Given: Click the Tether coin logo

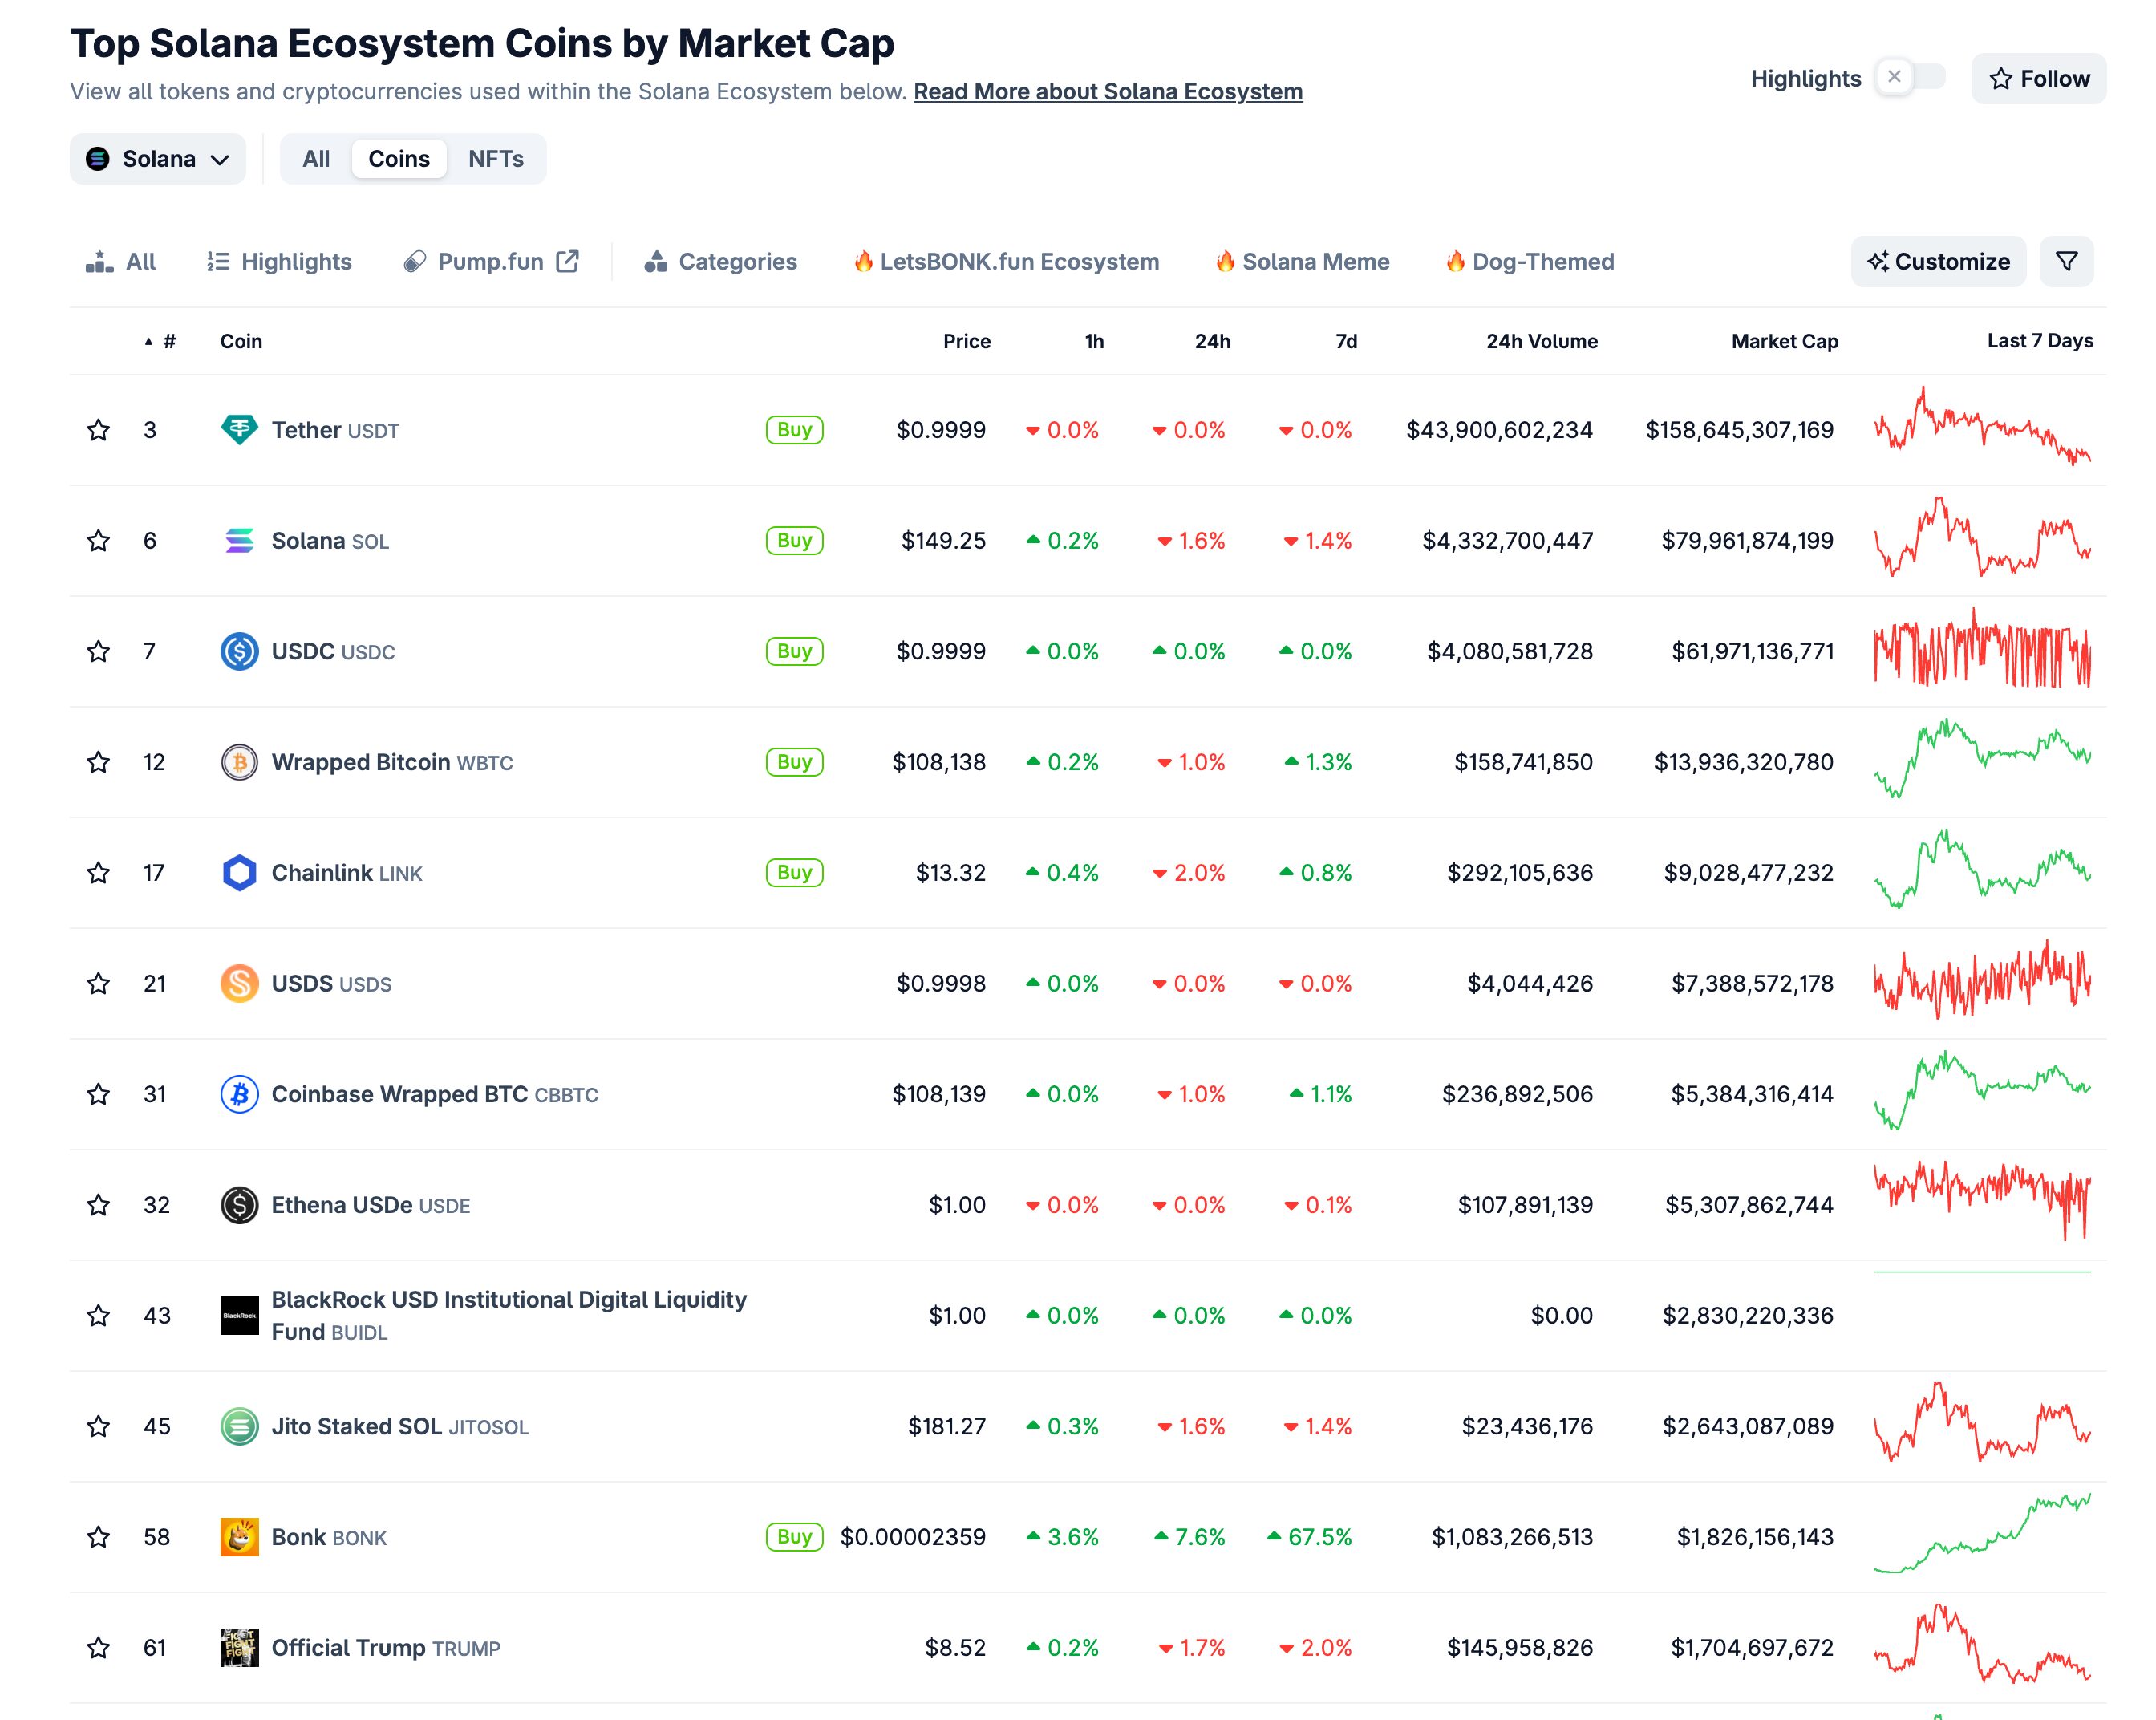Looking at the screenshot, I should [x=239, y=430].
